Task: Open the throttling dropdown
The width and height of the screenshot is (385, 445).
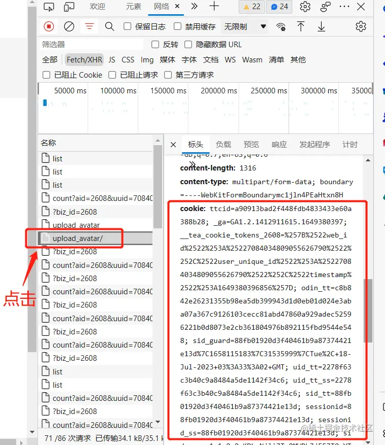Action: tap(245, 27)
